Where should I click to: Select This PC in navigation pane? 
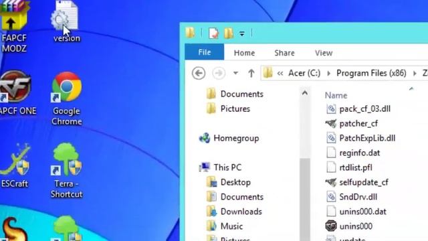[x=227, y=167]
